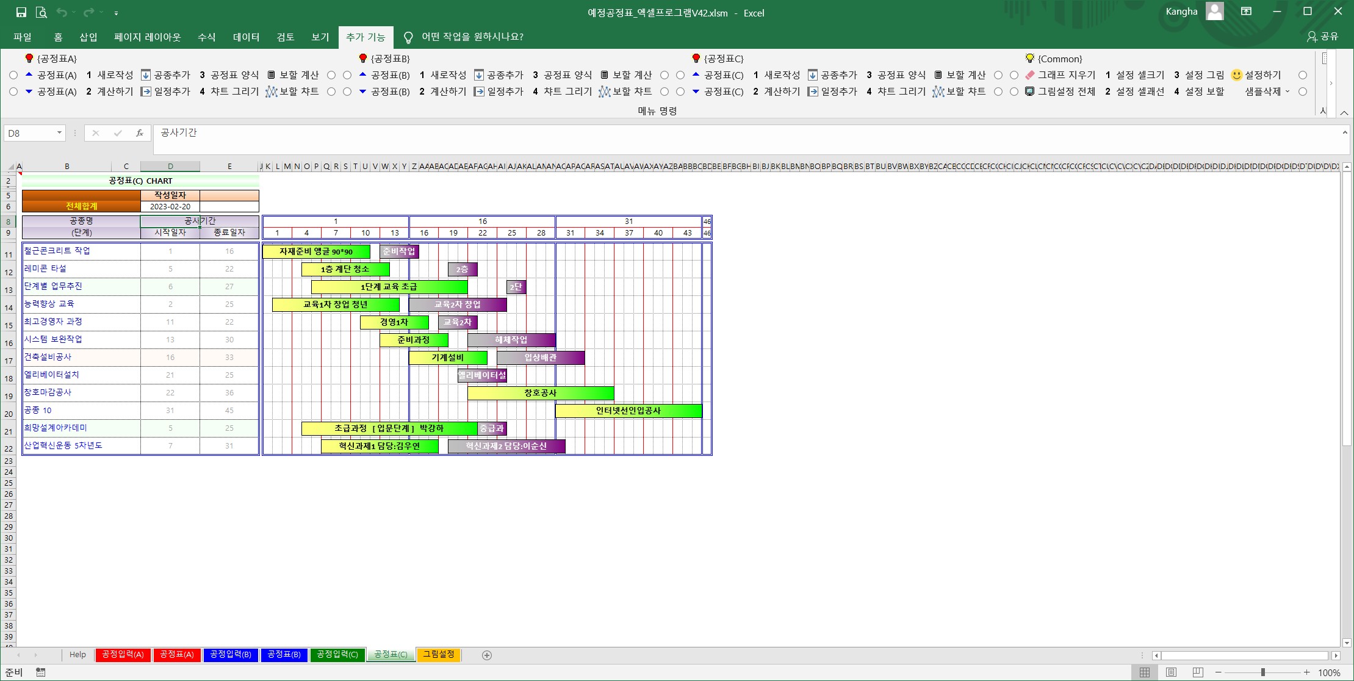Open the 페이지 레이아웃 ribbon tab

[x=147, y=37]
